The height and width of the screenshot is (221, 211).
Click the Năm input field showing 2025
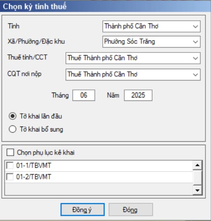[x=138, y=95]
